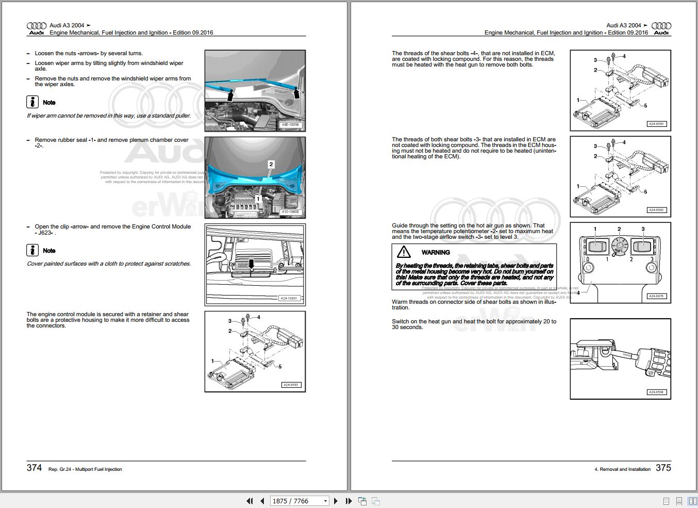Click text 'Loosen the nuts -arrows- by several turns.'
This screenshot has height=508, width=698.
tap(89, 53)
